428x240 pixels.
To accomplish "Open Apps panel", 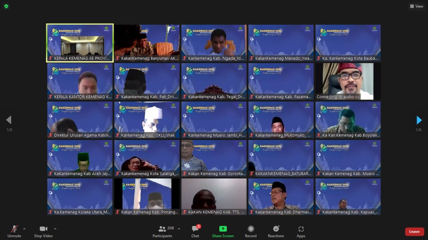I will click(x=301, y=231).
